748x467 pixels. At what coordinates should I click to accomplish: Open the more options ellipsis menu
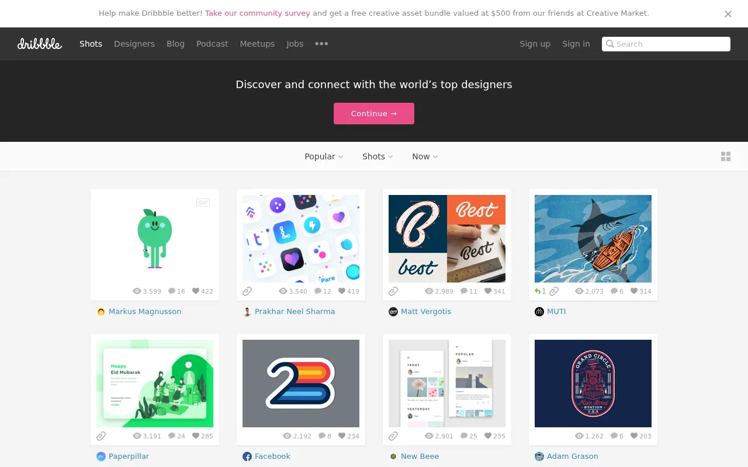(321, 44)
